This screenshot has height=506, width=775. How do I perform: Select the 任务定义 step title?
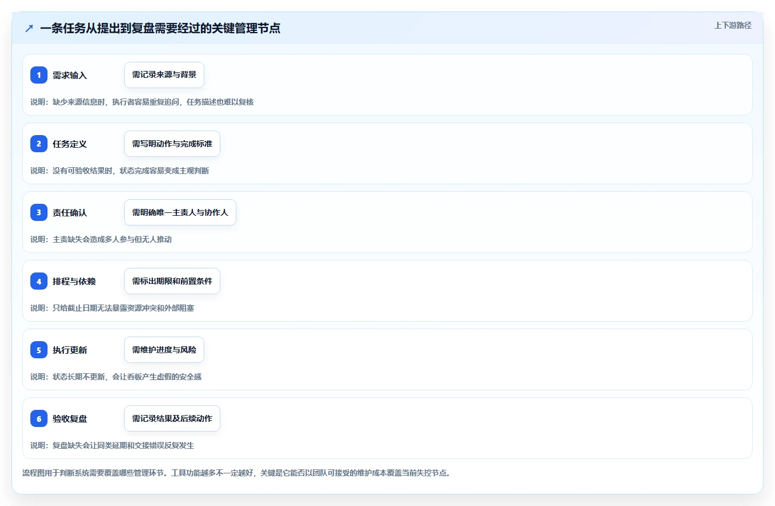tap(70, 144)
